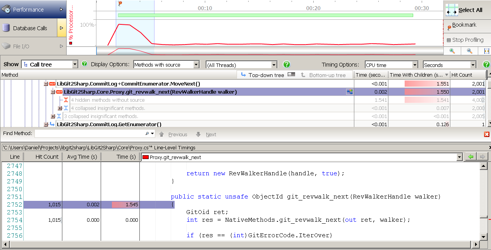Click the Avg Time (s) column header
The image size is (491, 250).
(x=82, y=157)
